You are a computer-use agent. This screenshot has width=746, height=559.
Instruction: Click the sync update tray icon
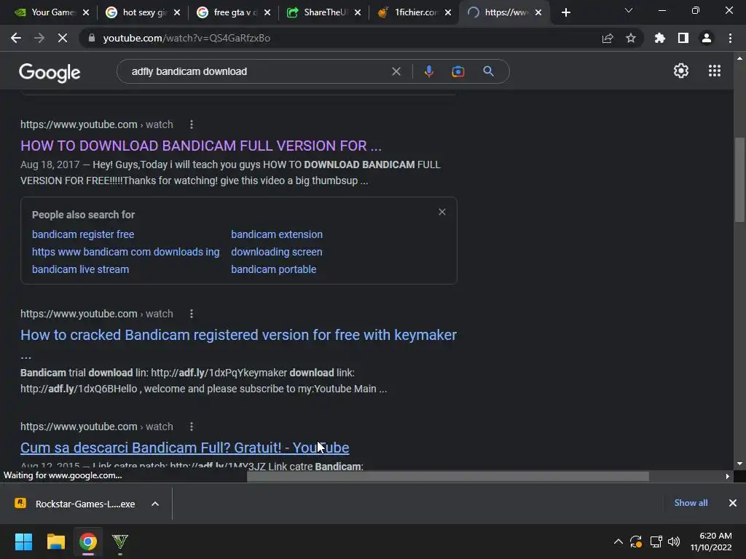[636, 542]
